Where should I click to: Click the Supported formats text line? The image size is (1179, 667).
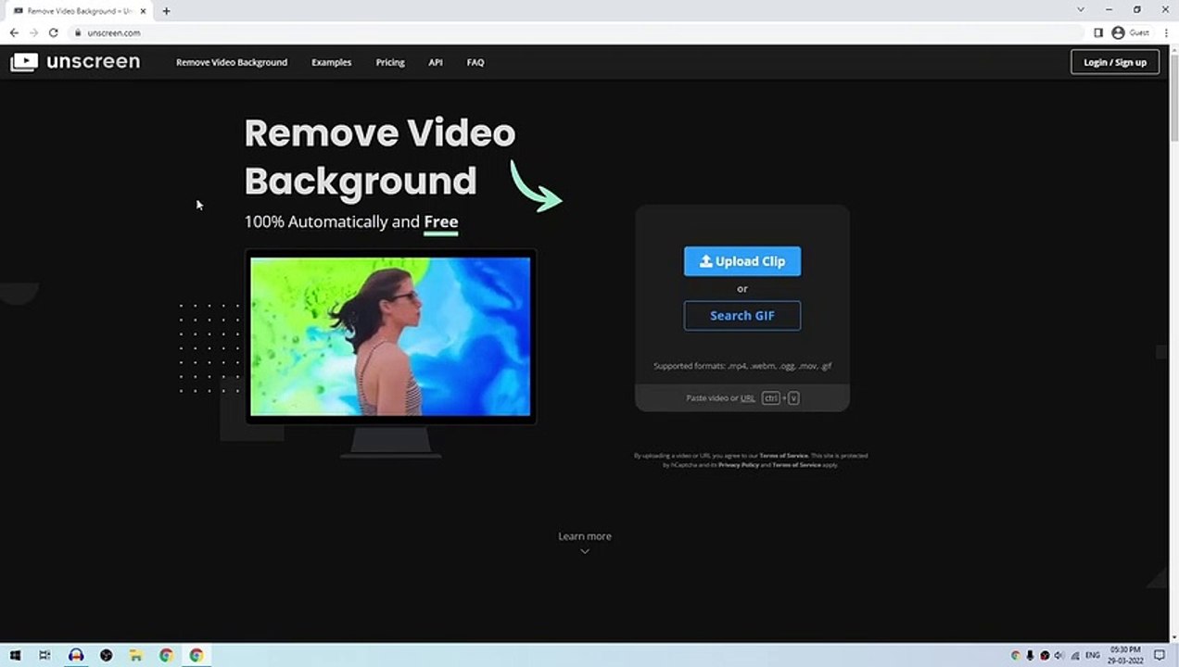(x=742, y=366)
